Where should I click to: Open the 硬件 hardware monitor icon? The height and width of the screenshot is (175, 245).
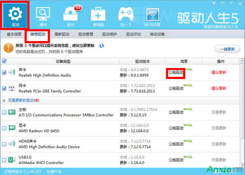point(43,16)
